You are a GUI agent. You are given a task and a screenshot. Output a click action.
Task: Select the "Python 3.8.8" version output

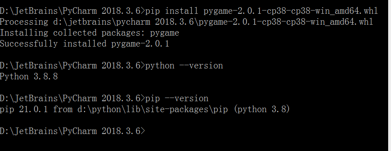(x=29, y=77)
